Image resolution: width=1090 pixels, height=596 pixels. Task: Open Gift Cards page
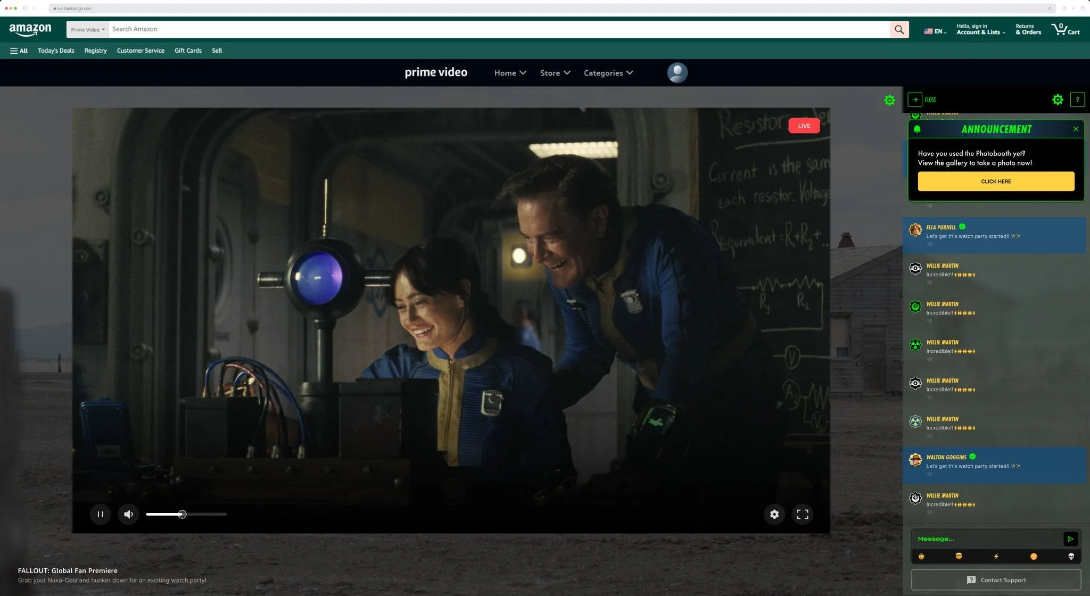pos(188,51)
